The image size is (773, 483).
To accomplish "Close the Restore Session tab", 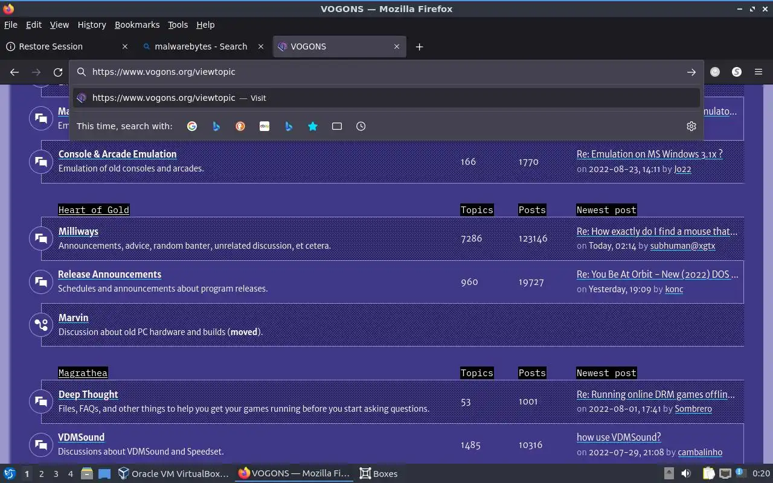I will (125, 46).
